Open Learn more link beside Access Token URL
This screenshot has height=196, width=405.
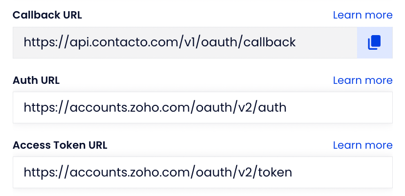click(x=362, y=145)
